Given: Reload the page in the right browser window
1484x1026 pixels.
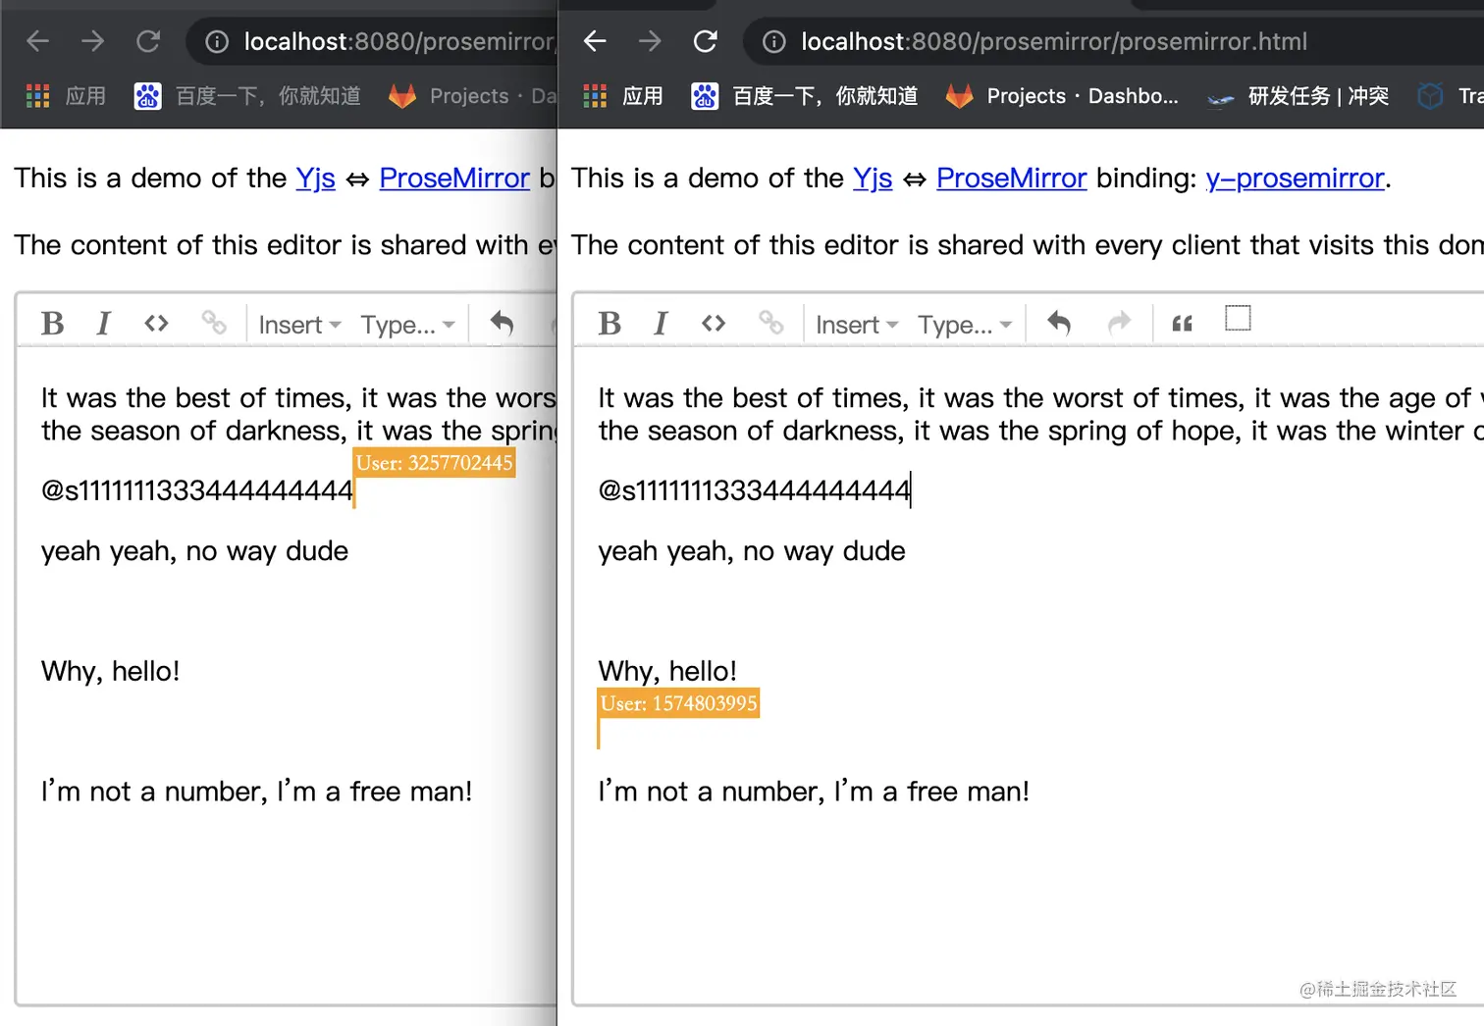Looking at the screenshot, I should [x=706, y=41].
